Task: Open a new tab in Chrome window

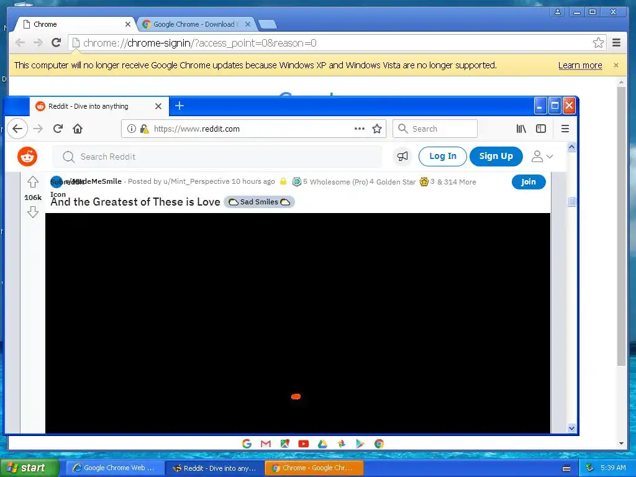Action: 268,24
